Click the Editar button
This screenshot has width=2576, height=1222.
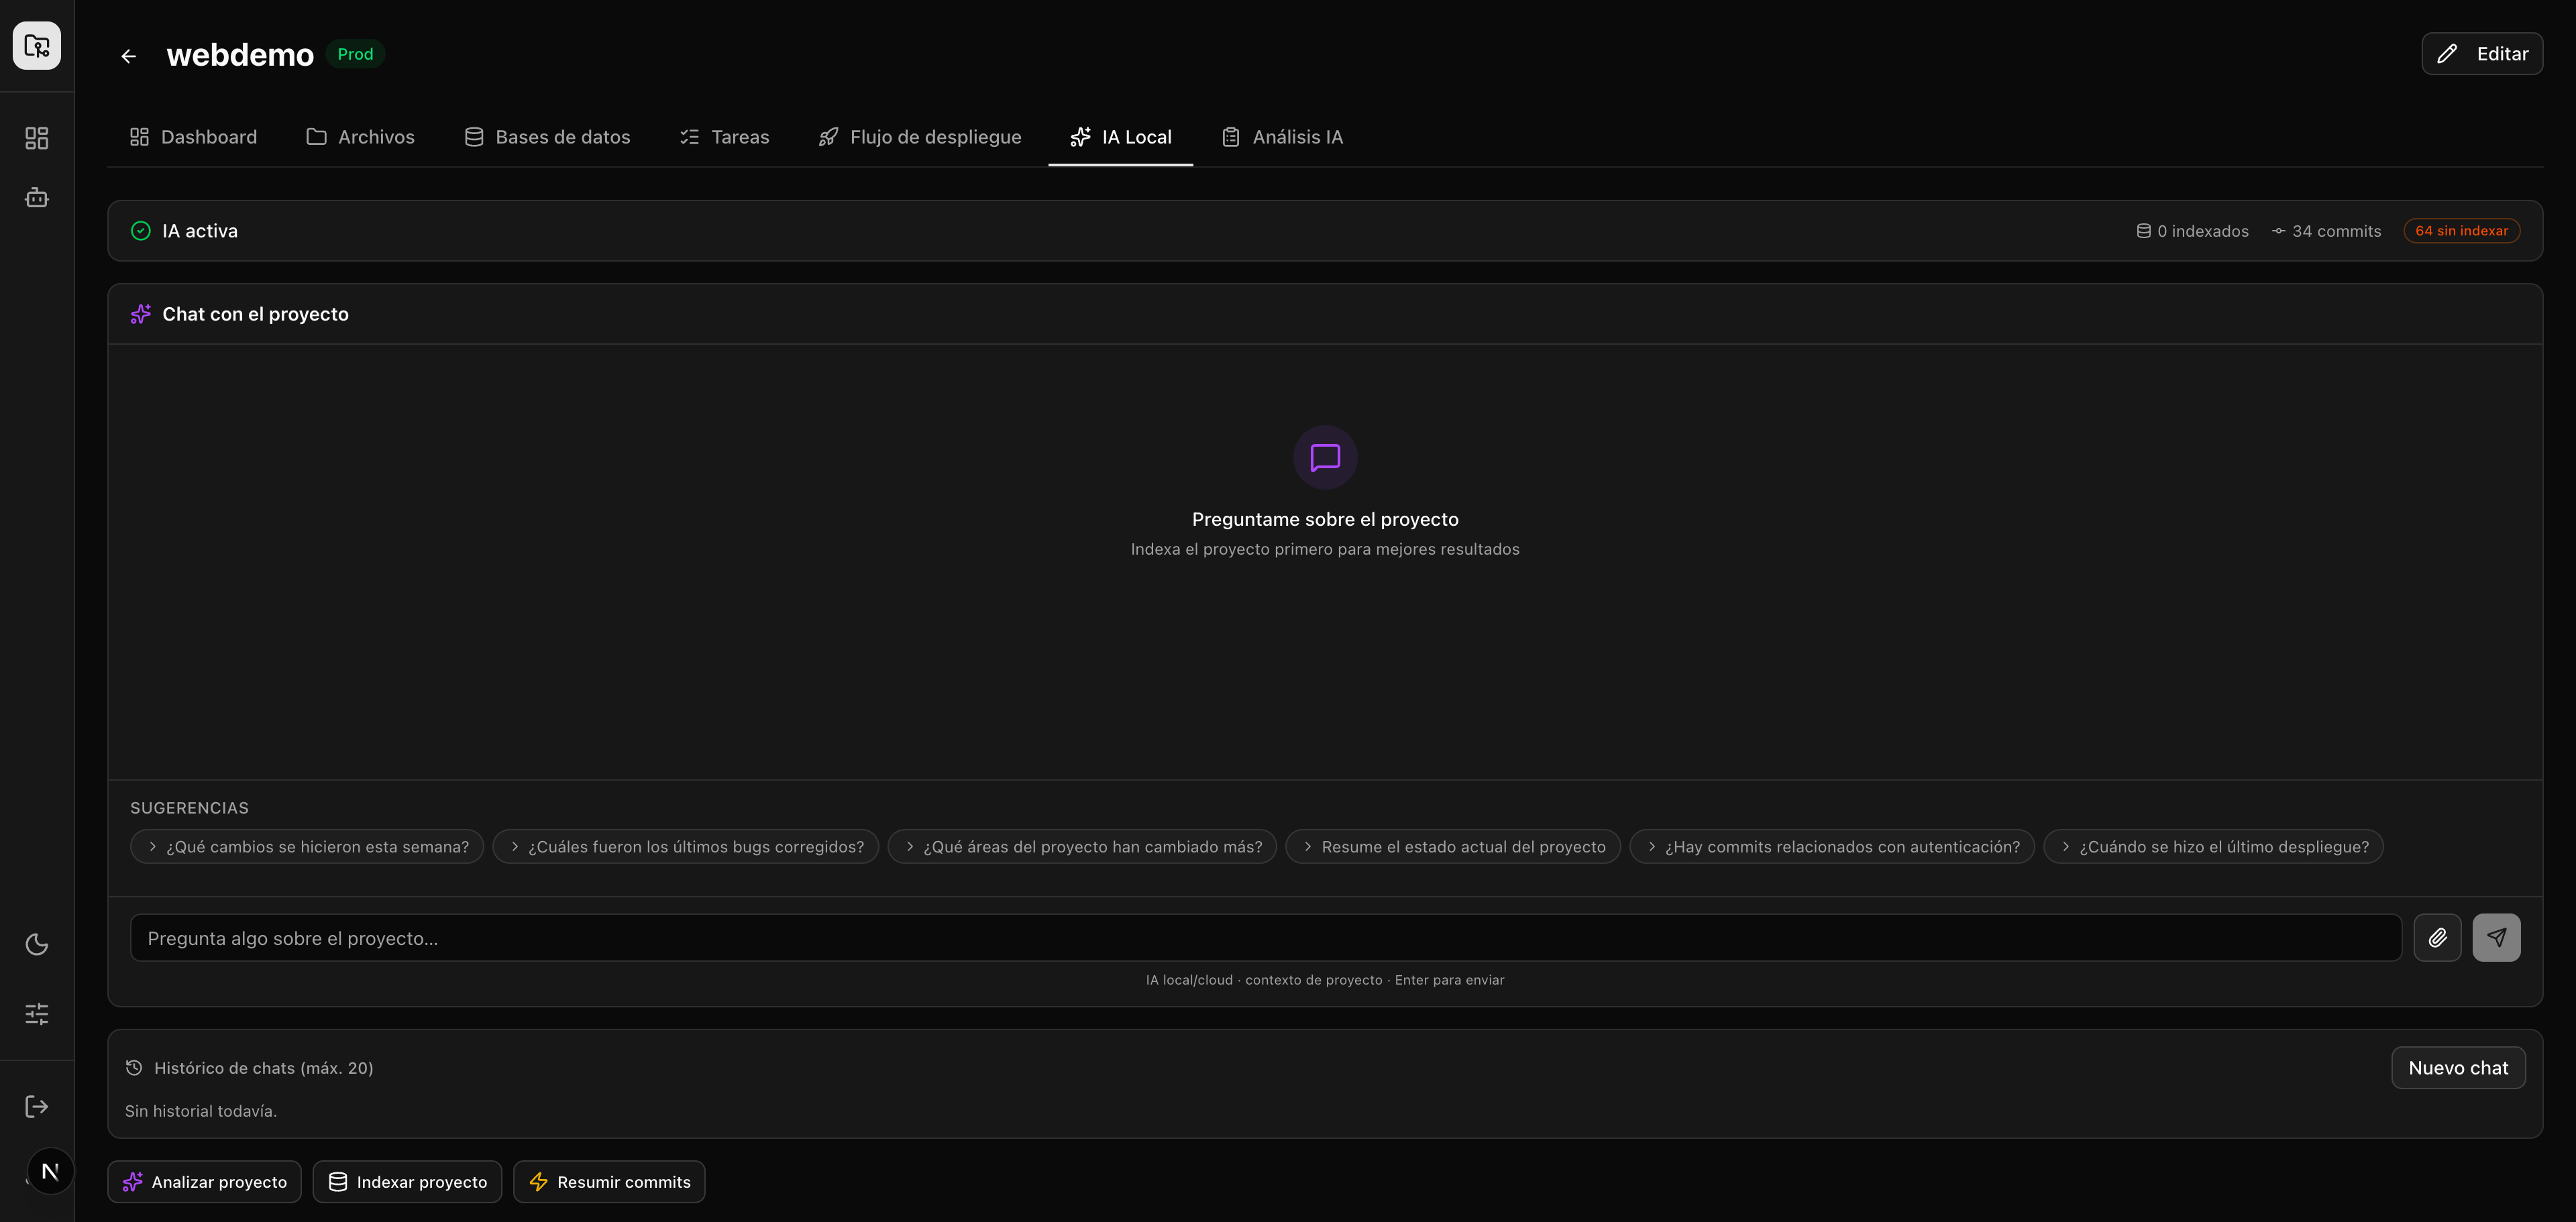(2482, 54)
